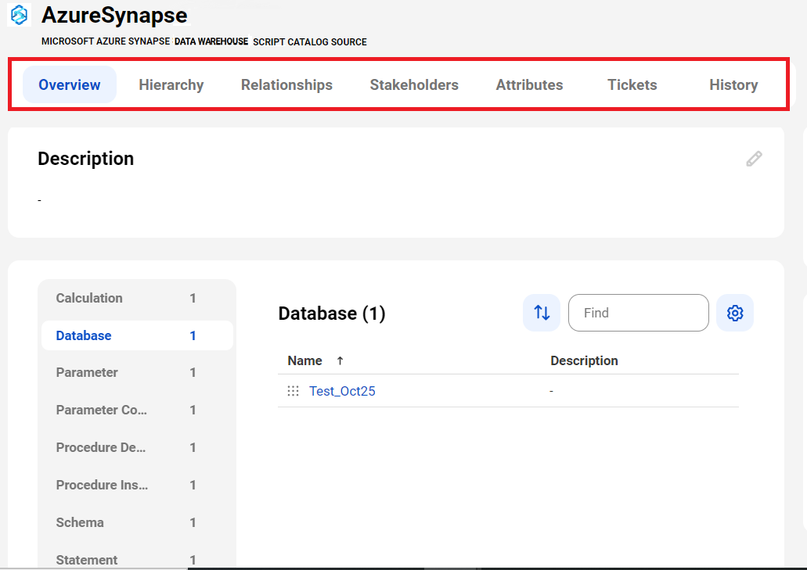Viewport: 807px width, 570px height.
Task: Select Statement in the asset type list
Action: 137,560
